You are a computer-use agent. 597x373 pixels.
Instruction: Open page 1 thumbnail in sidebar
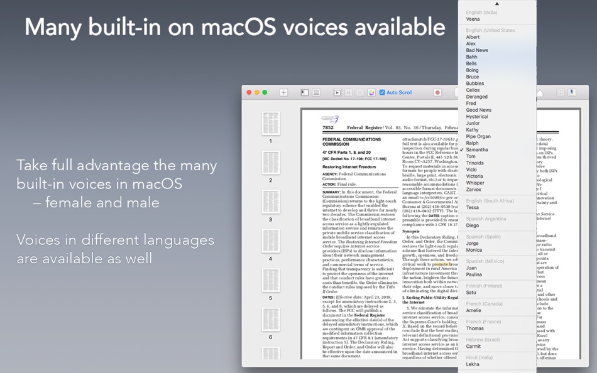(271, 123)
